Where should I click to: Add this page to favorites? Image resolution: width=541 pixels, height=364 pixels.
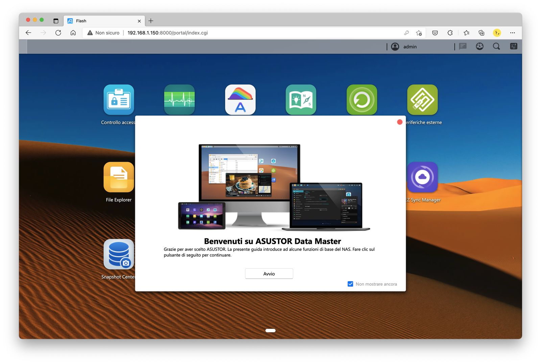tap(419, 33)
